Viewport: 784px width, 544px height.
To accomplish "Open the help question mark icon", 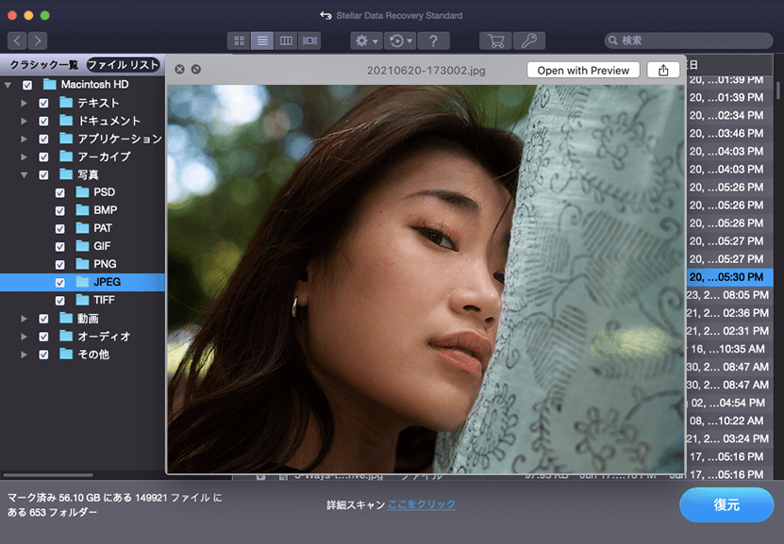I will click(x=433, y=41).
